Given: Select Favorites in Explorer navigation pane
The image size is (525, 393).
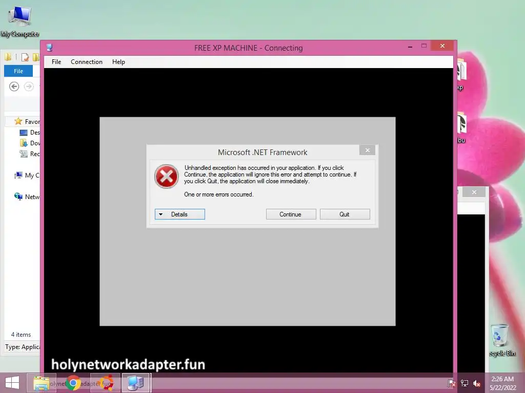Looking at the screenshot, I should (x=27, y=121).
